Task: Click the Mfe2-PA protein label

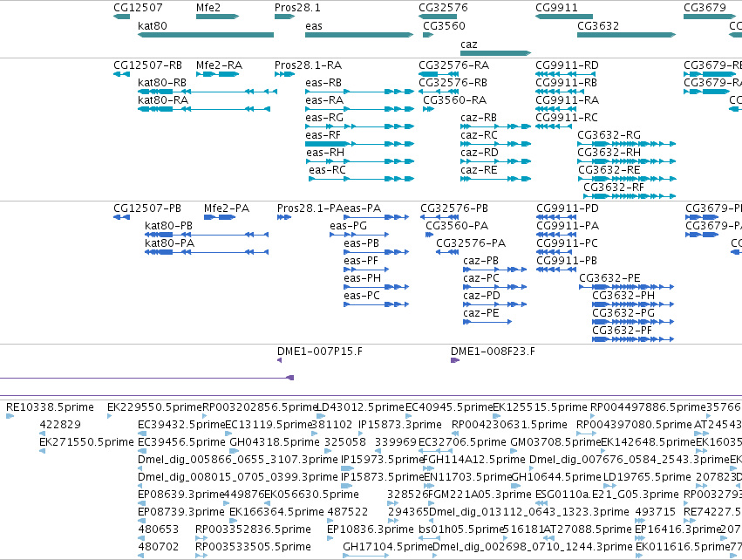Action: [227, 208]
